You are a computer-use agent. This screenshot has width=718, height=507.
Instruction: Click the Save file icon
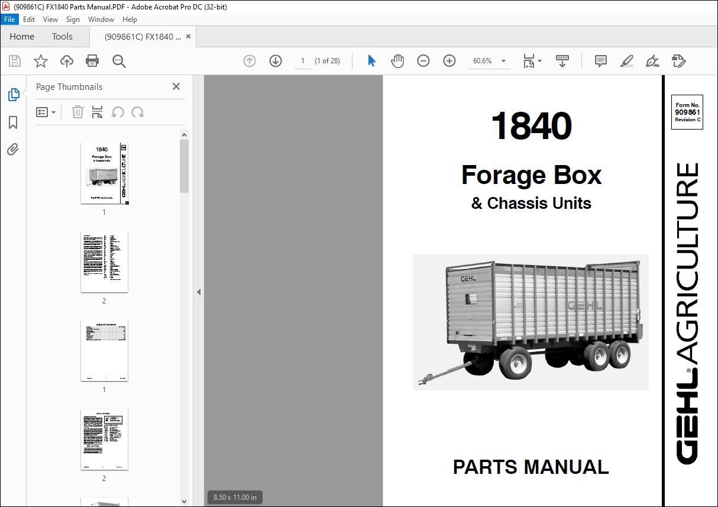(x=15, y=61)
